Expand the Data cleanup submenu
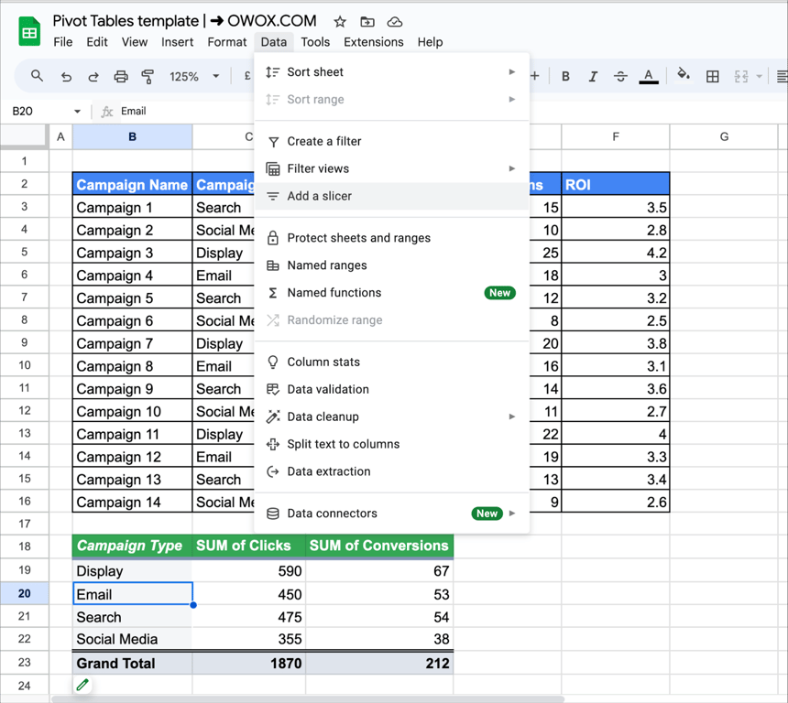788x703 pixels. [x=392, y=416]
